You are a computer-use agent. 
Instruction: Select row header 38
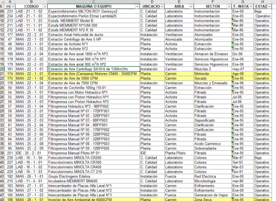coord(2,153)
